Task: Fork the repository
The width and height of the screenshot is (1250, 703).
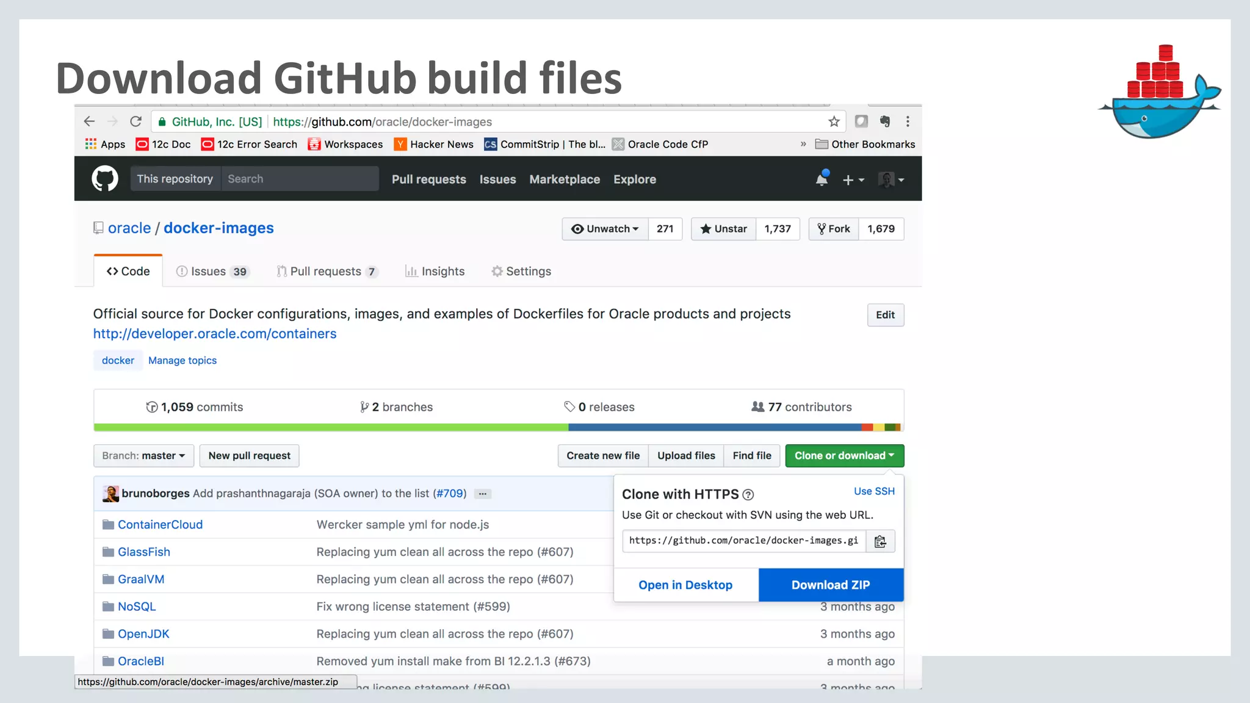Action: (834, 229)
